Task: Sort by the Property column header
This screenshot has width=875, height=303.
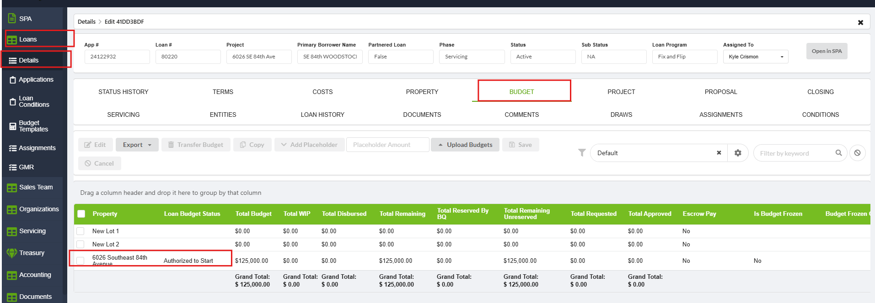Action: (x=105, y=214)
